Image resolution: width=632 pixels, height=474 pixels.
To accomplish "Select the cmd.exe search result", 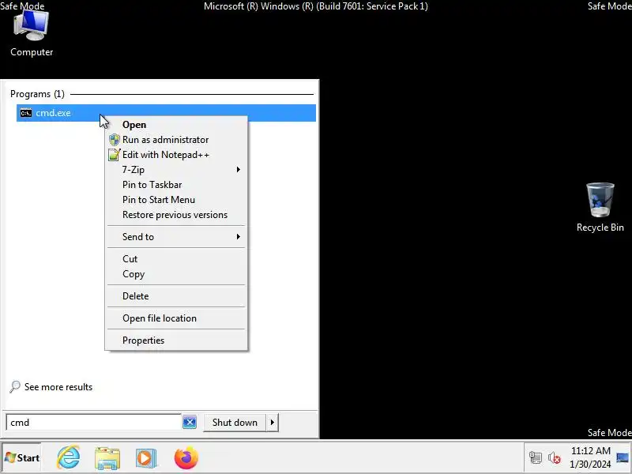I will 166,113.
